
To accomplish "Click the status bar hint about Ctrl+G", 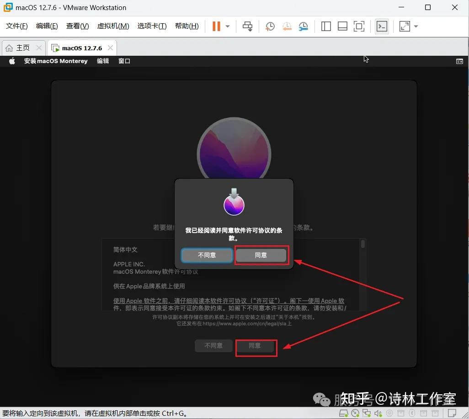I will (96, 414).
